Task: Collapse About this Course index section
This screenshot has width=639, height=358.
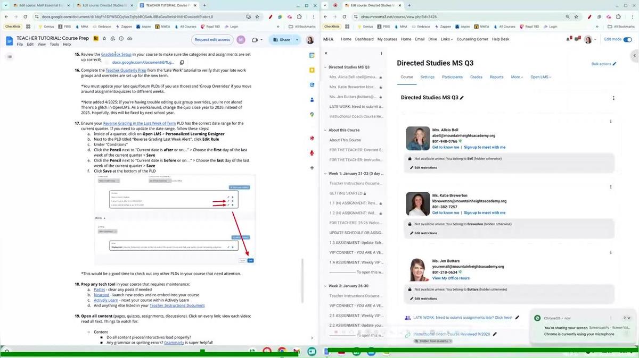Action: click(325, 130)
